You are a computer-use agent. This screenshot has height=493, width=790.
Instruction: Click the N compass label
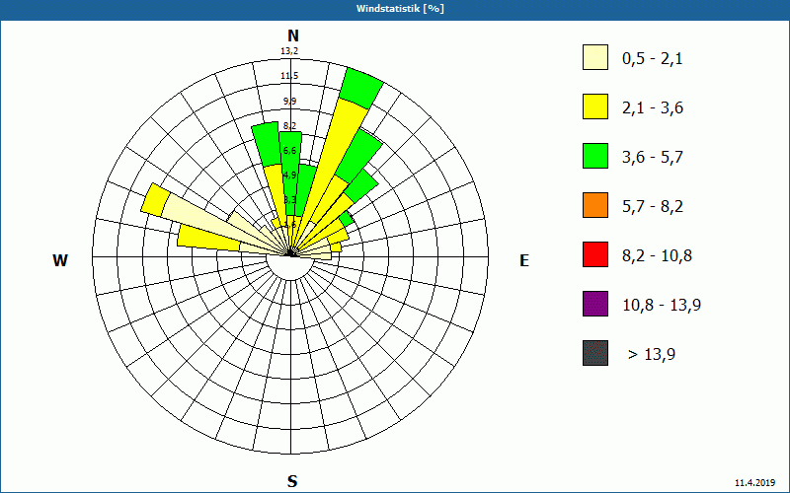(x=292, y=35)
